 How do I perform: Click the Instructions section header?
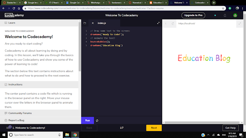[x=39, y=84]
